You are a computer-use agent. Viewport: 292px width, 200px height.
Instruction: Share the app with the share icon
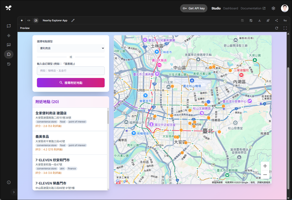[277, 20]
